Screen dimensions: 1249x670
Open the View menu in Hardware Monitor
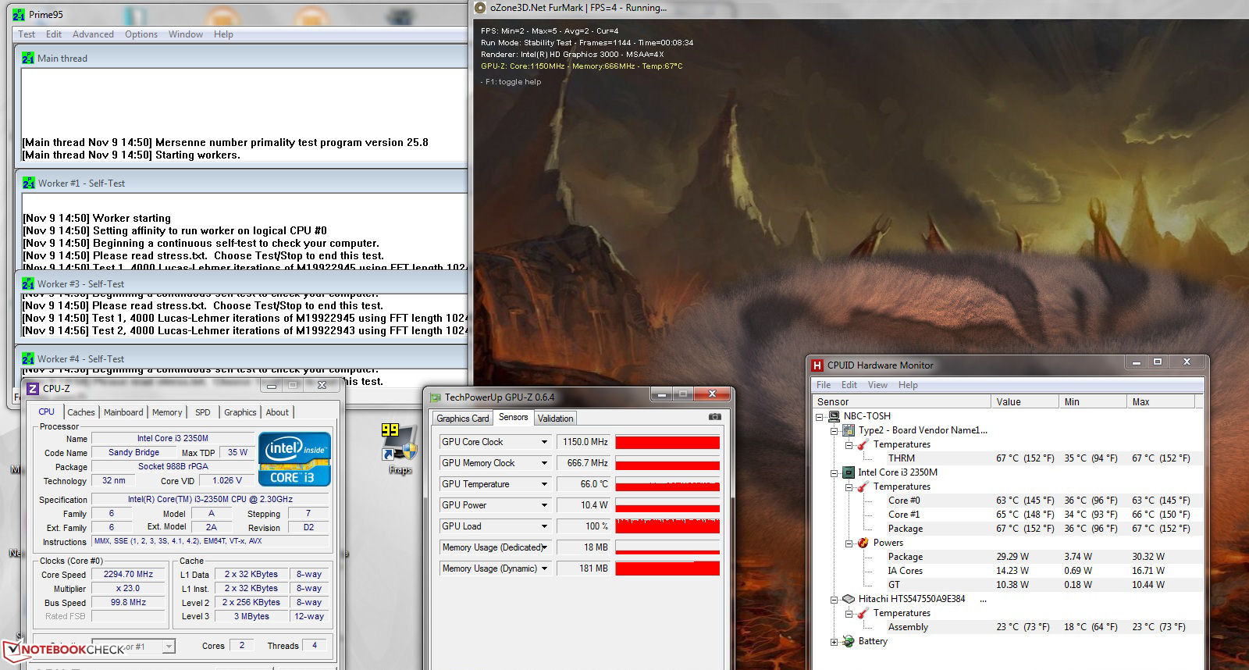click(x=877, y=385)
